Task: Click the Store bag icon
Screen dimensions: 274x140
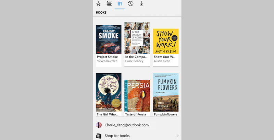Action: click(x=99, y=136)
